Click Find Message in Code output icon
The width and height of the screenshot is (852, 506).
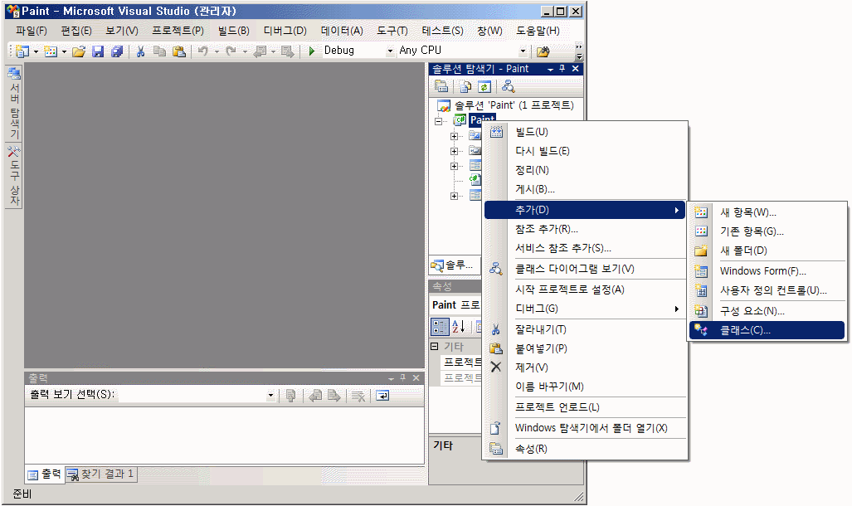290,397
